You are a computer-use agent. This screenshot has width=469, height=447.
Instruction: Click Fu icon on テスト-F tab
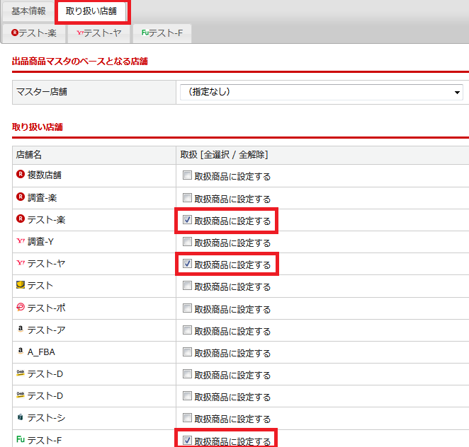click(145, 33)
